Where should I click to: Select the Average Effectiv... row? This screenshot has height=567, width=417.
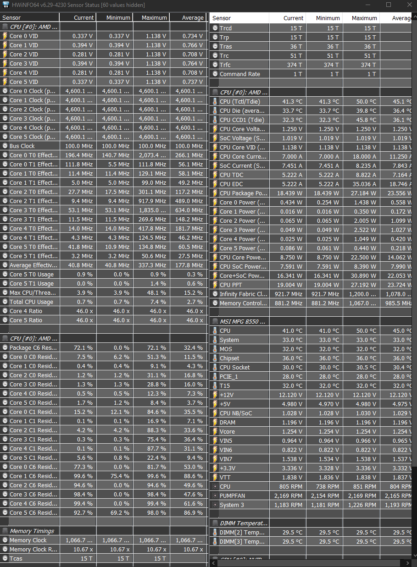pos(104,265)
